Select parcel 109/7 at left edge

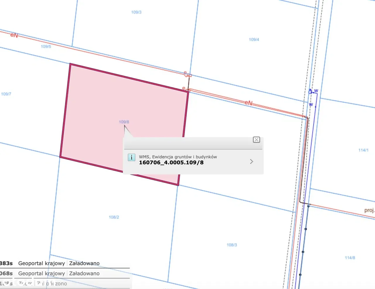[6, 94]
